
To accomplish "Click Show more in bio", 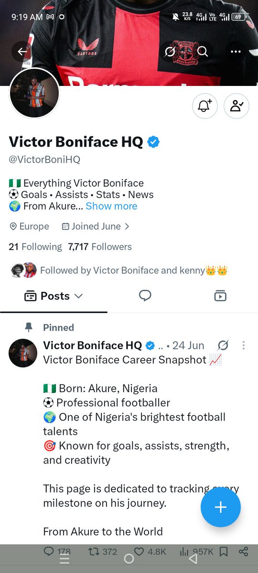I will [111, 206].
